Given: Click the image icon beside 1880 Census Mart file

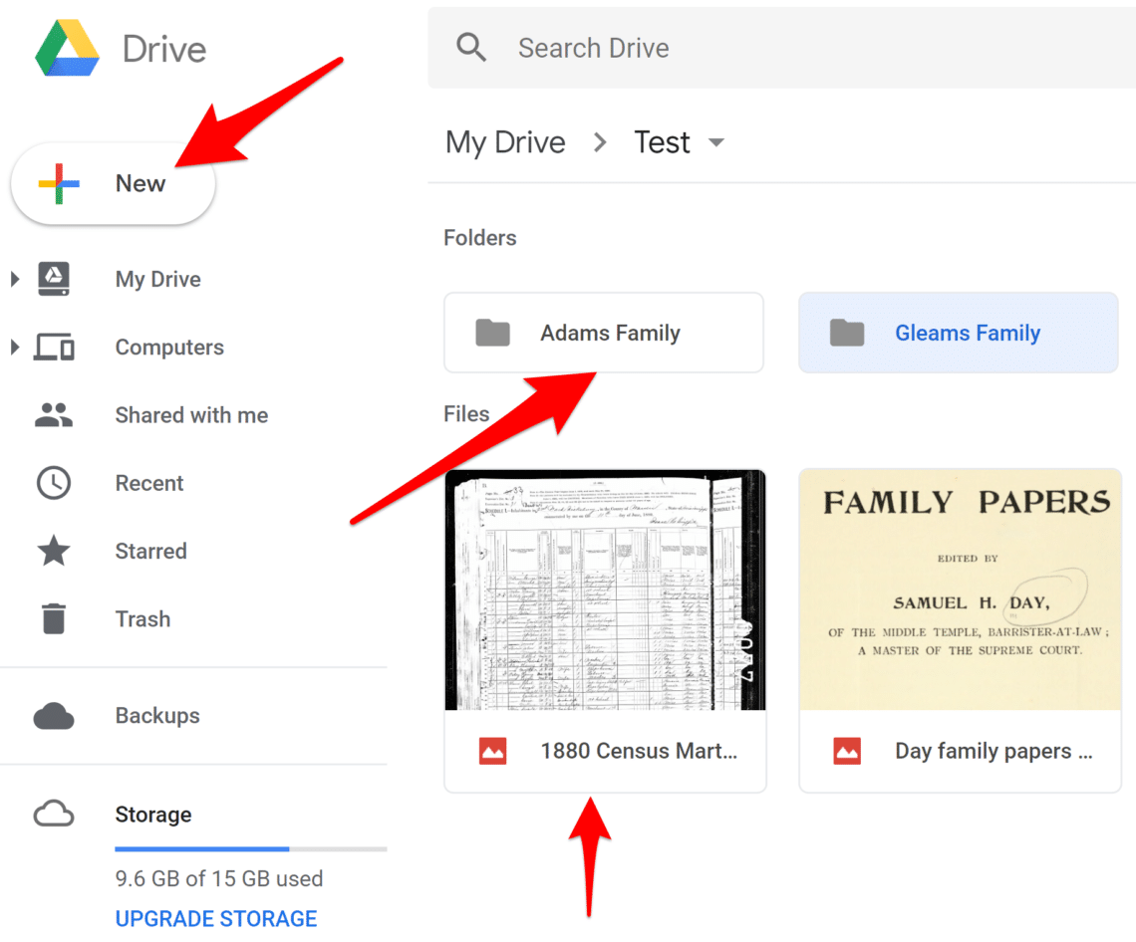Looking at the screenshot, I should (x=492, y=751).
